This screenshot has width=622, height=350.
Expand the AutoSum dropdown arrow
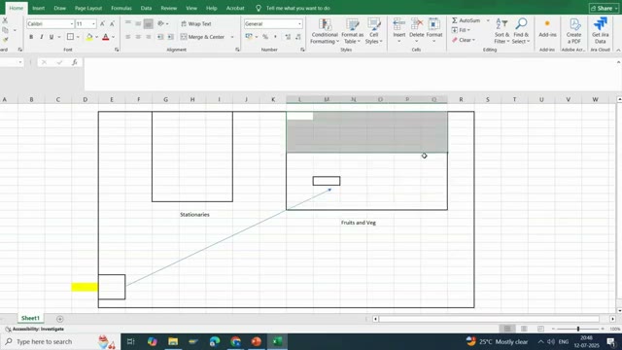[x=488, y=20]
